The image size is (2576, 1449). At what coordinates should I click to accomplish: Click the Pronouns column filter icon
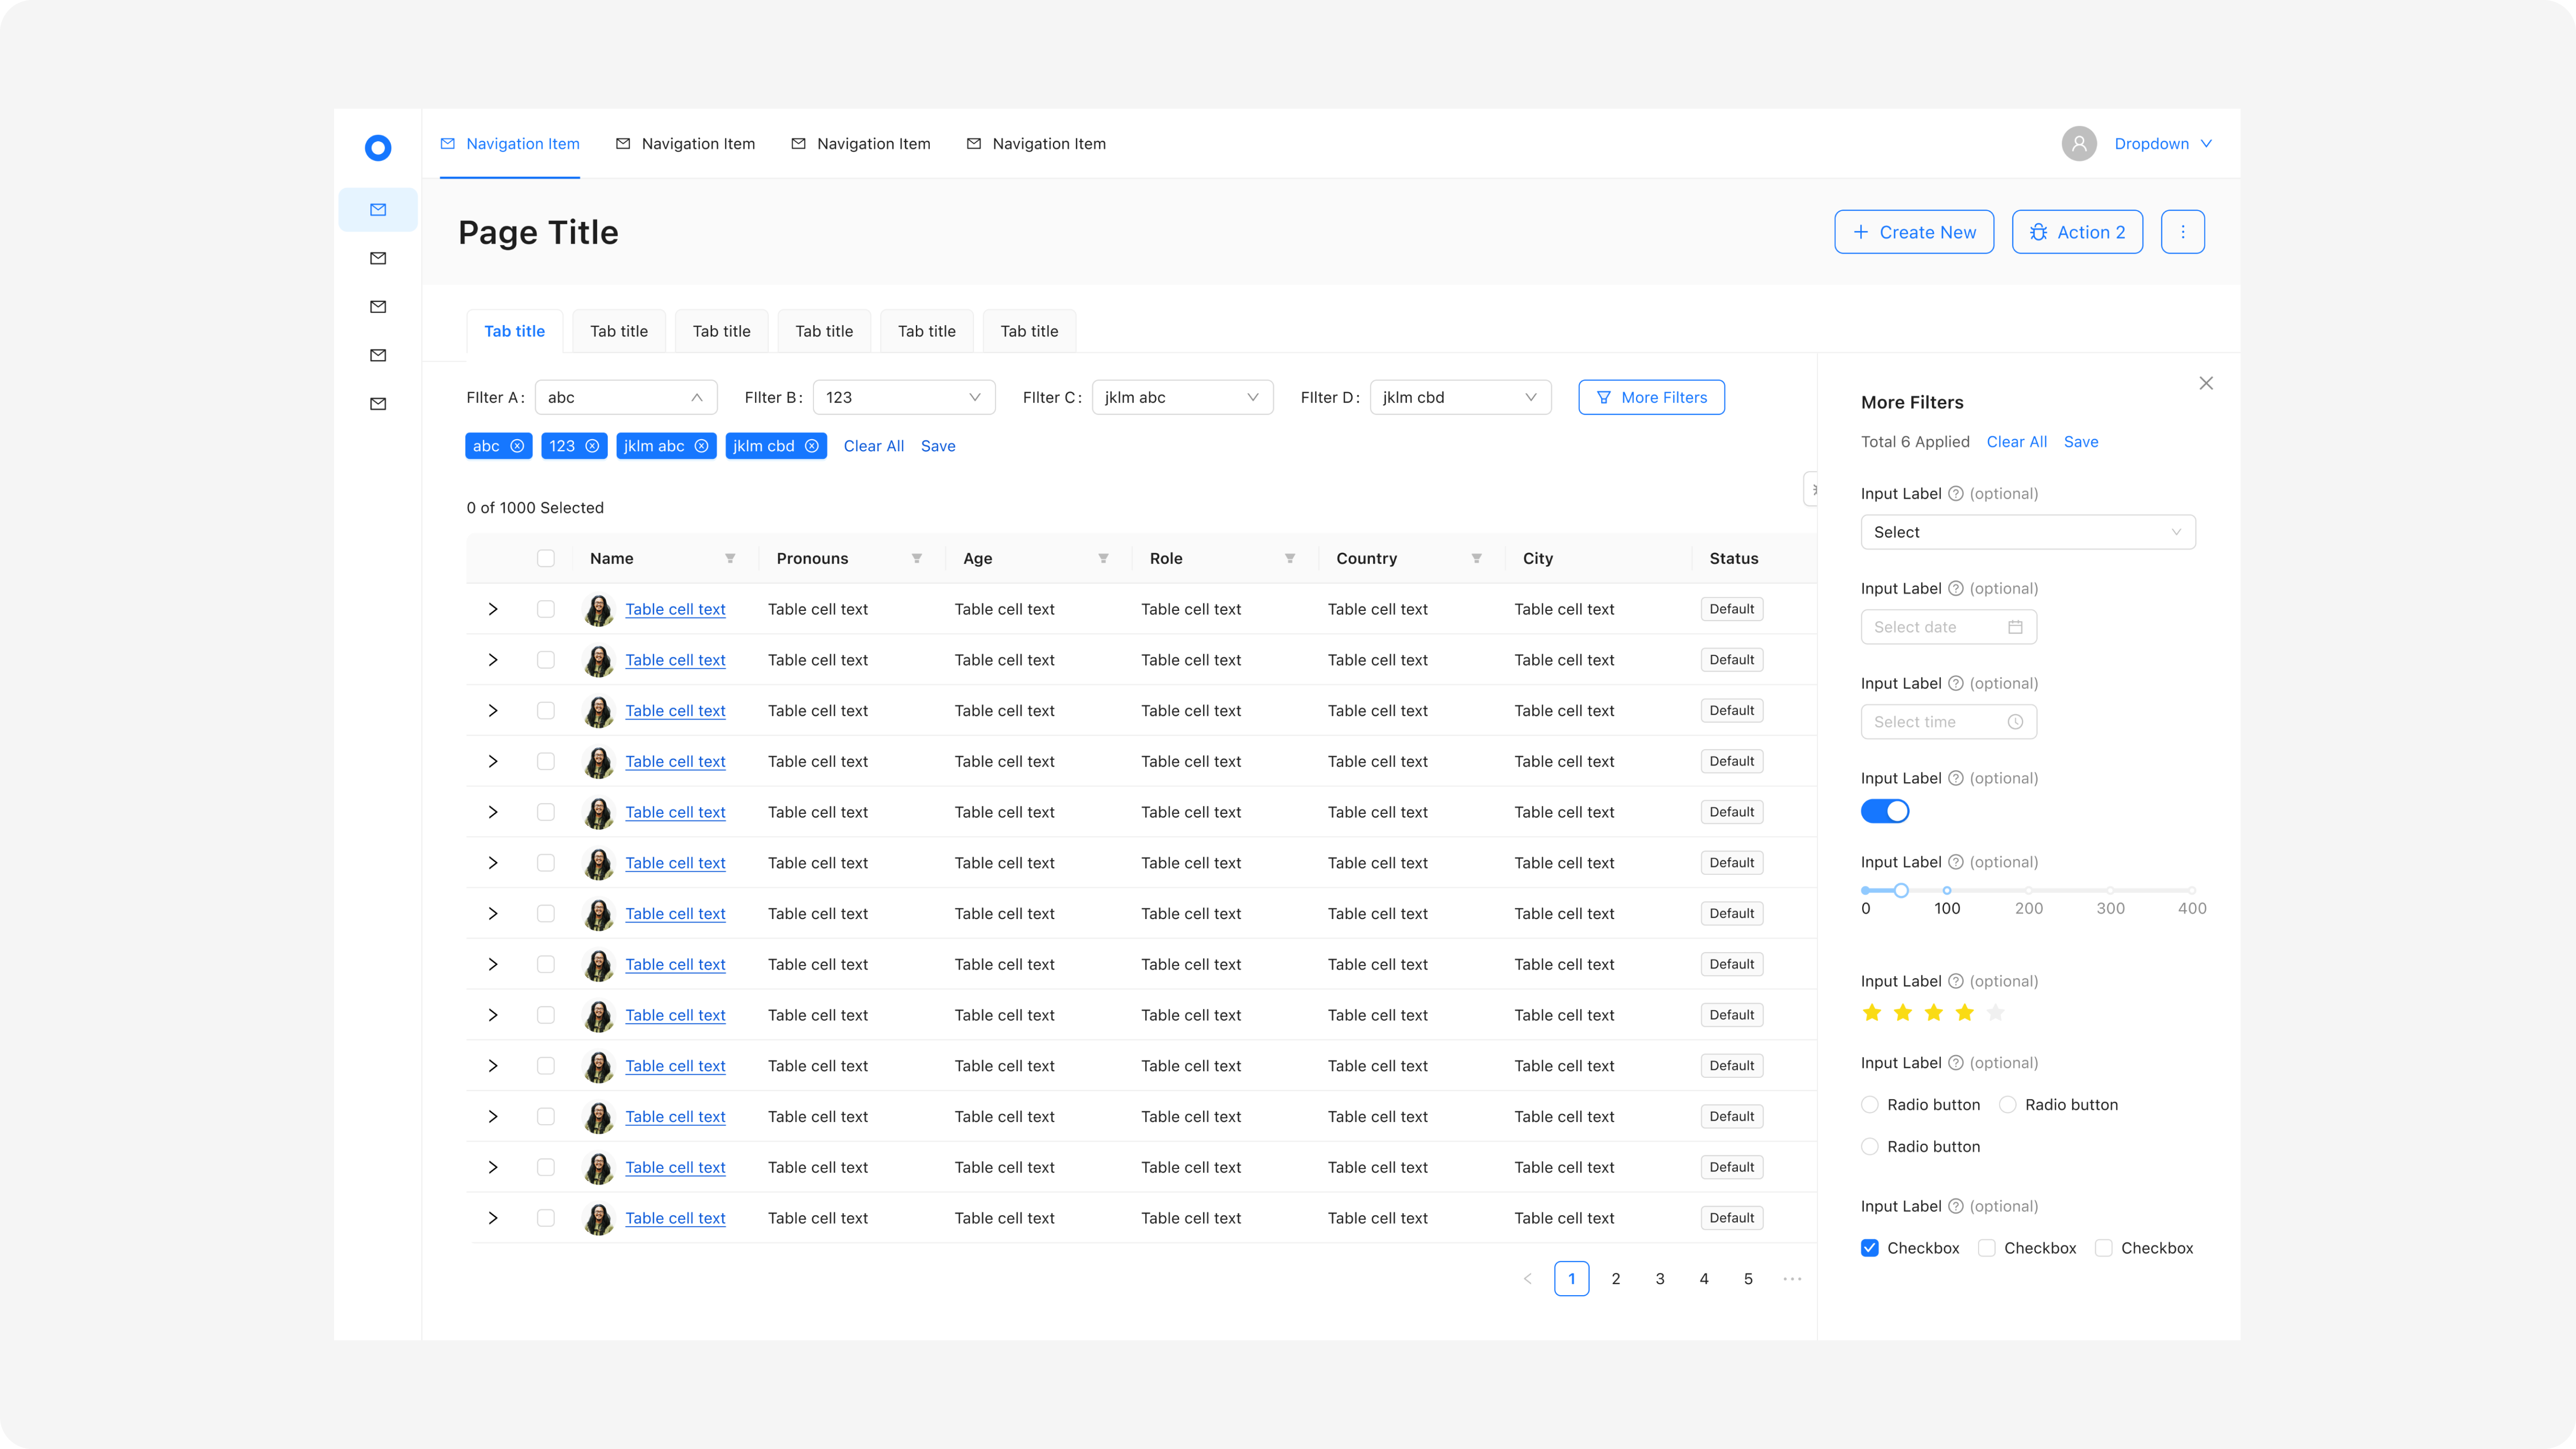pos(917,559)
